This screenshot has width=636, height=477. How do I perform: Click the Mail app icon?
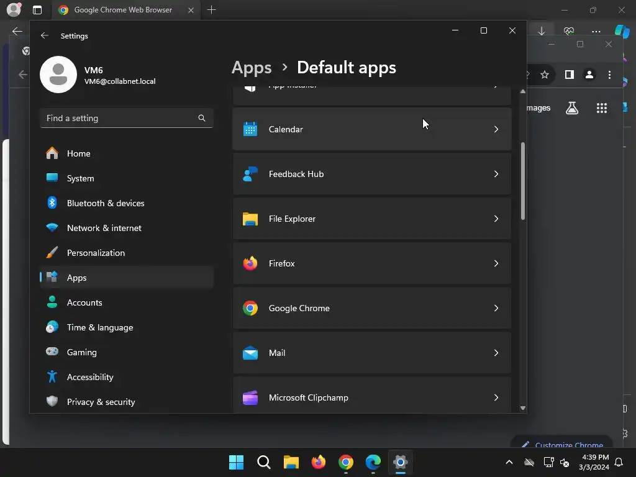point(250,353)
